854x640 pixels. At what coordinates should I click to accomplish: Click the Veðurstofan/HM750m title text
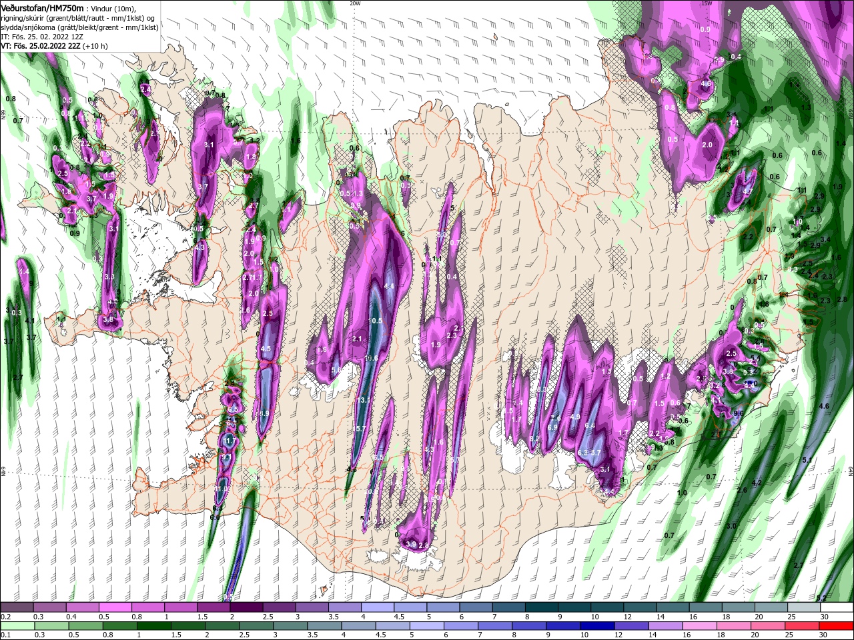[x=43, y=8]
